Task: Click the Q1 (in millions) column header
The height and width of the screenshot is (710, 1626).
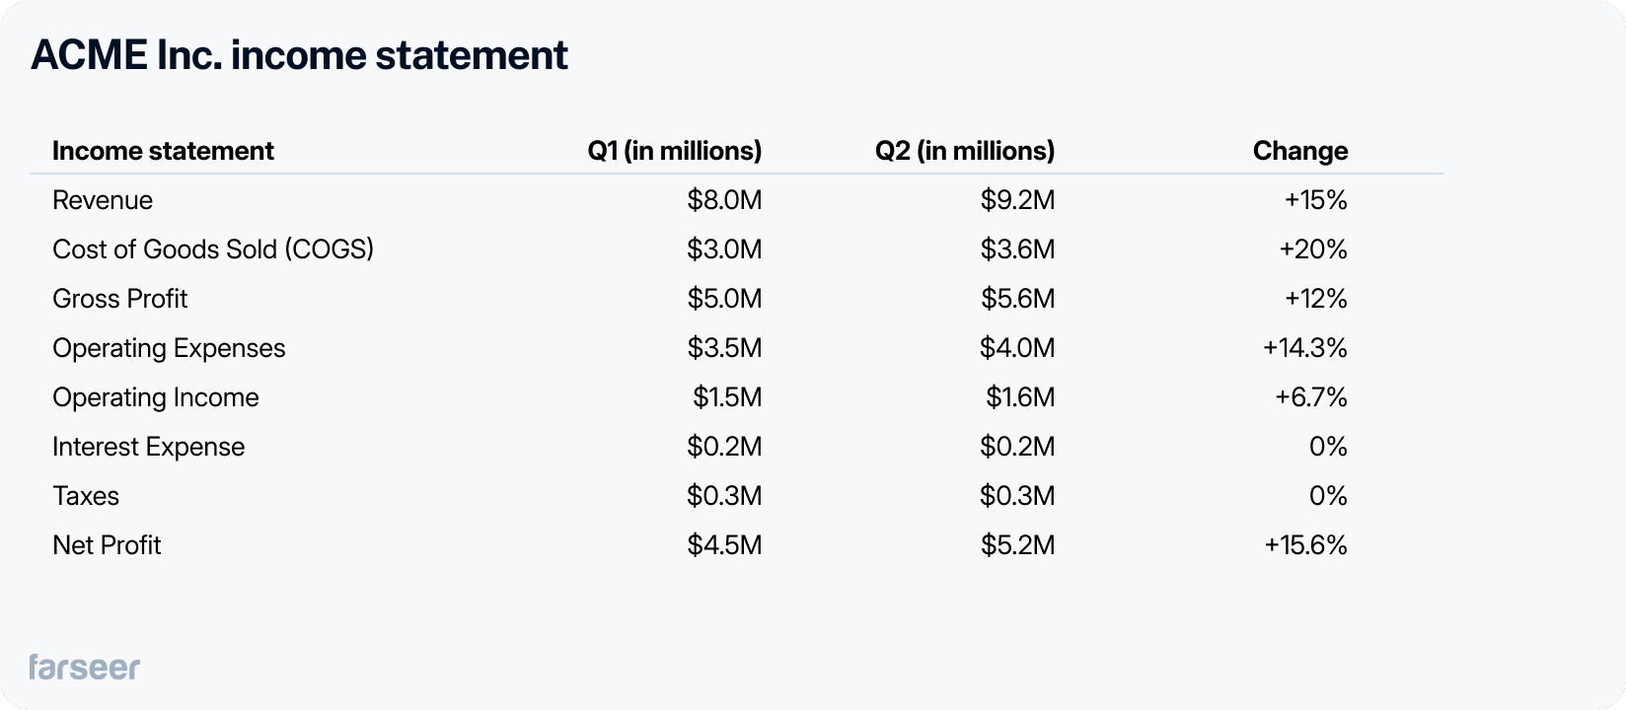Action: 675,151
